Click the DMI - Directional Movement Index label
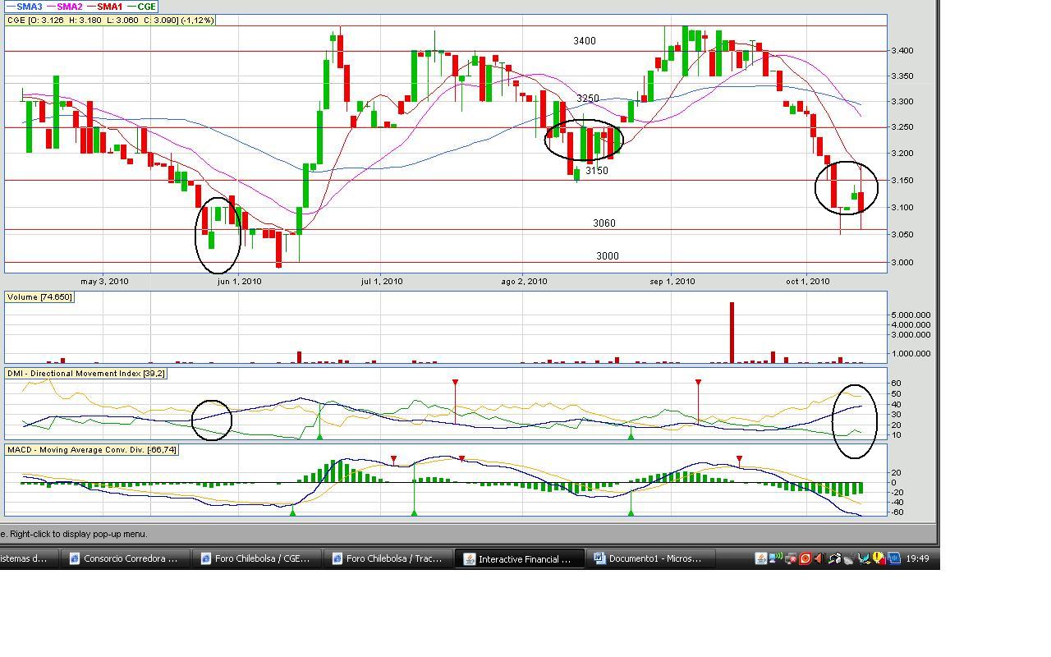The width and height of the screenshot is (1051, 657). pos(86,374)
